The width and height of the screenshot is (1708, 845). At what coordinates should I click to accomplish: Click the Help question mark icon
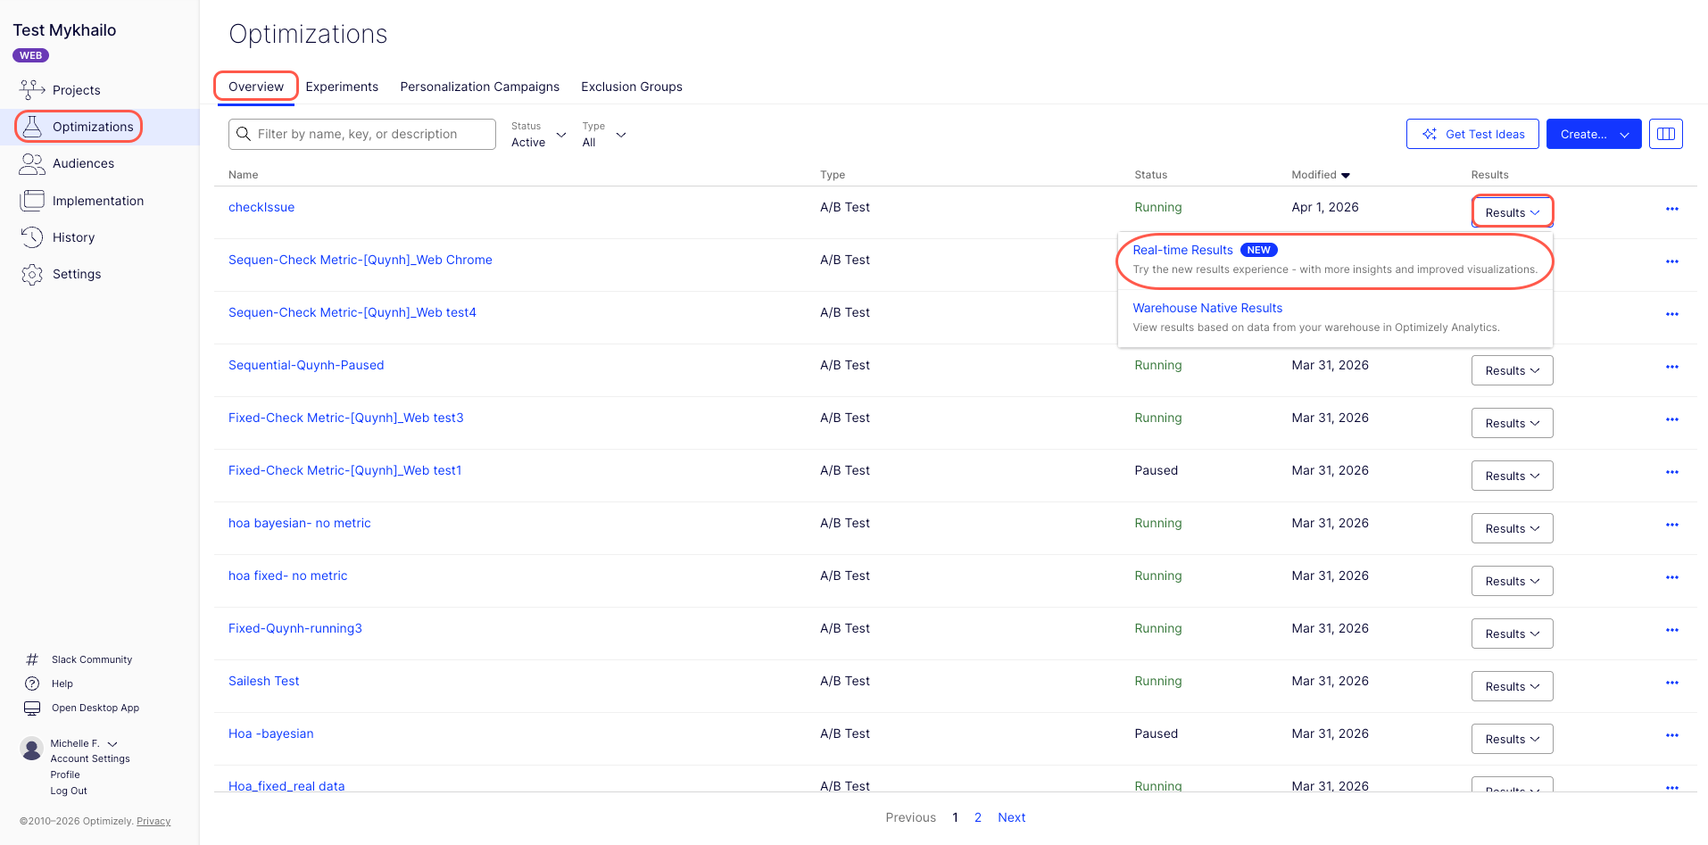(32, 683)
